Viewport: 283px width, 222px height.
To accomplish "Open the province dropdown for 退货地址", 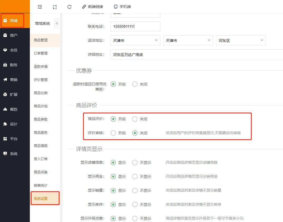I will [x=135, y=41].
